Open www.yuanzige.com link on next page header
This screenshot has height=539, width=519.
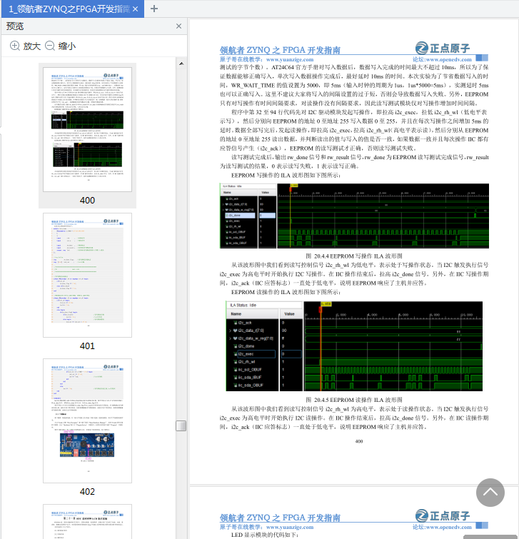pos(290,527)
